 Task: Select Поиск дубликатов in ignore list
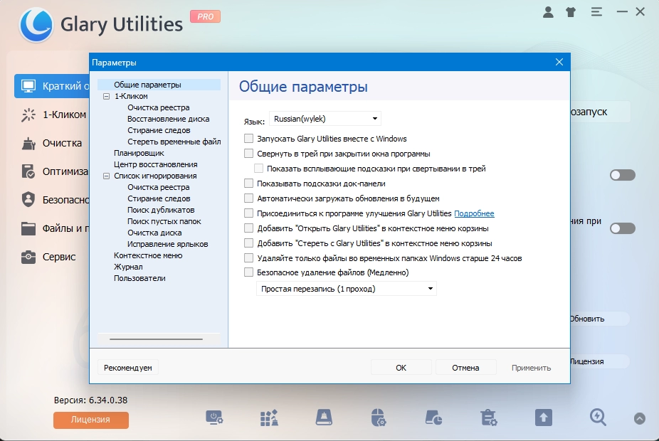161,210
